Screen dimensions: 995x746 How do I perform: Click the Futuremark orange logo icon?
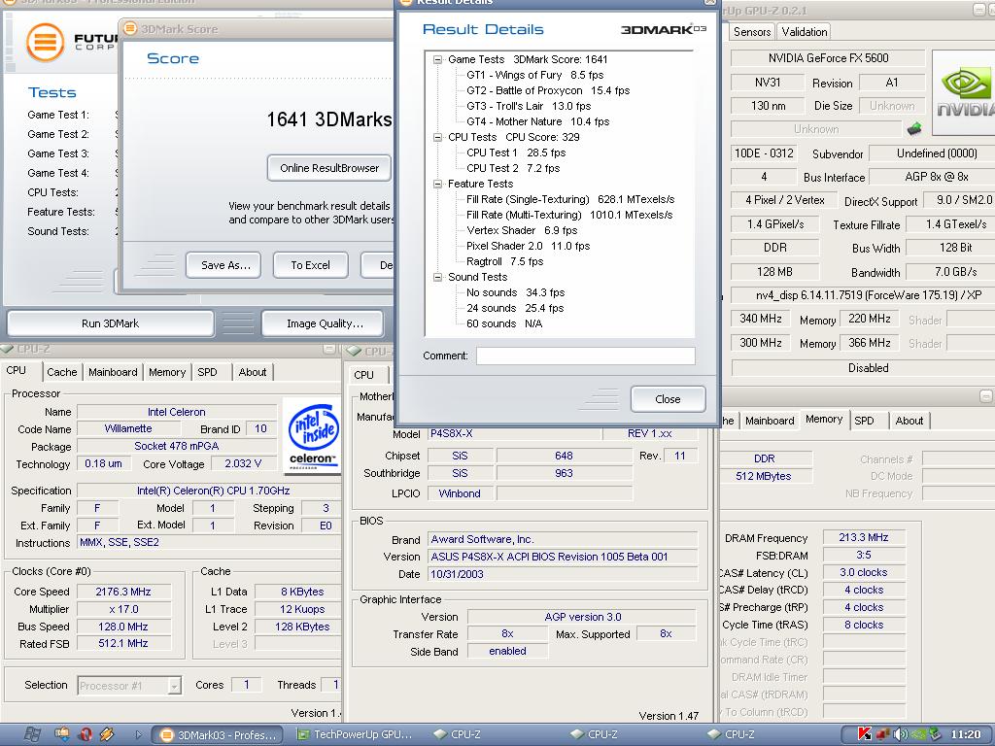pos(45,42)
